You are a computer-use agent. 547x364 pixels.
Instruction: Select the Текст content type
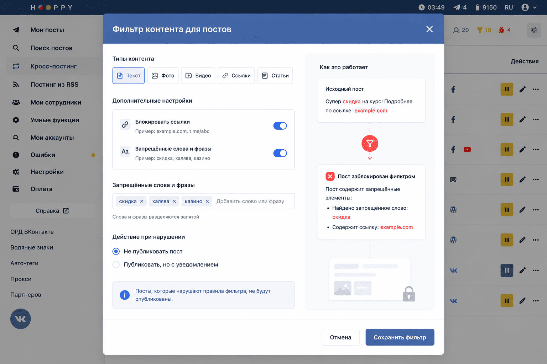129,75
